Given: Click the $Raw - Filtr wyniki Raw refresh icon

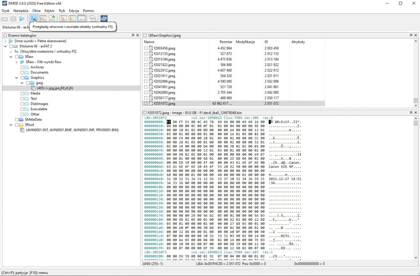Looking at the screenshot, I should coord(22,62).
